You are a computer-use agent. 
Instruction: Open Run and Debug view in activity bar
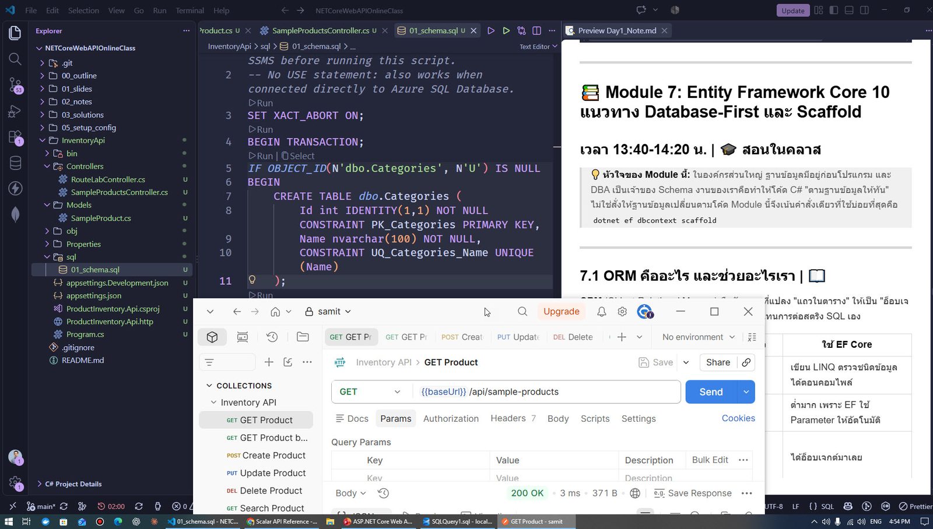point(15,111)
